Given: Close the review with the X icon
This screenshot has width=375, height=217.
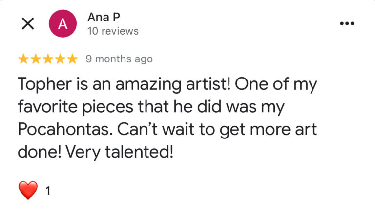Looking at the screenshot, I should coord(28,24).
